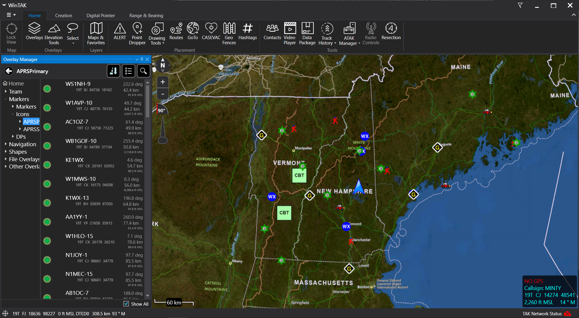Viewport: 579px width, 318px height.
Task: Expand the Navigation tree node
Action: coord(6,144)
